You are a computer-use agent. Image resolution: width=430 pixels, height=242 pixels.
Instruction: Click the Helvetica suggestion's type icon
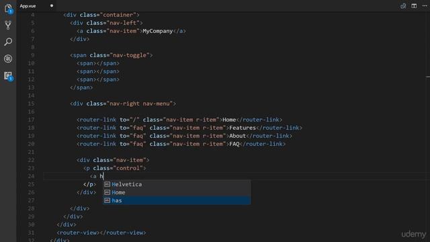pos(107,184)
